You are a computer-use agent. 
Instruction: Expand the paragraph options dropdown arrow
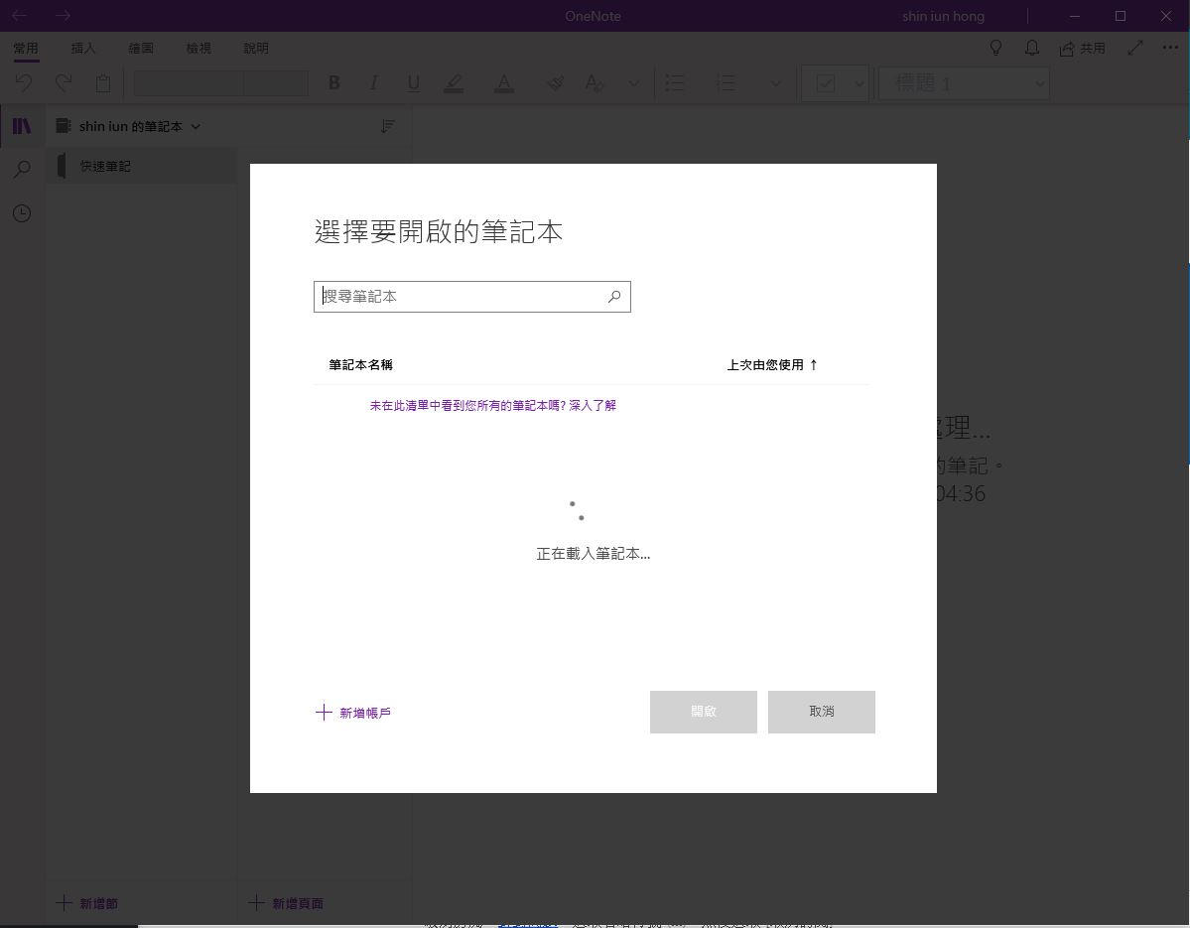pos(775,83)
